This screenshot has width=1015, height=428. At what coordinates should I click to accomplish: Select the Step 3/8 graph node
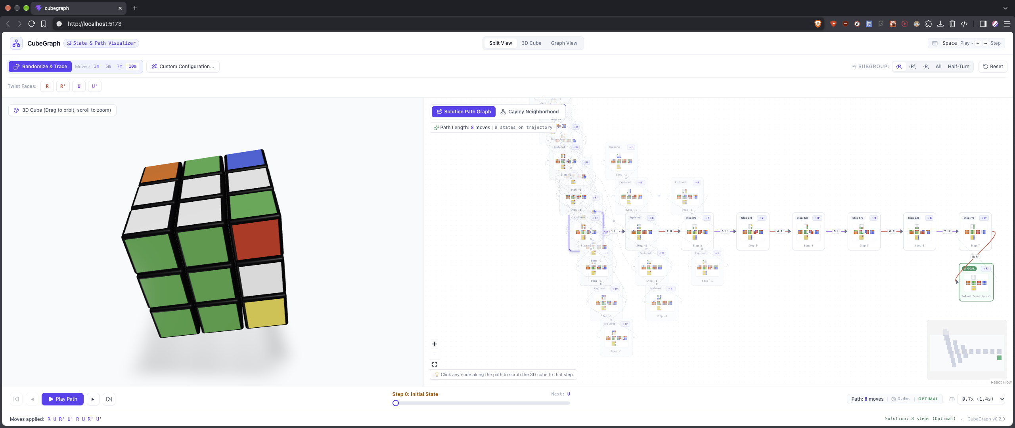point(753,232)
